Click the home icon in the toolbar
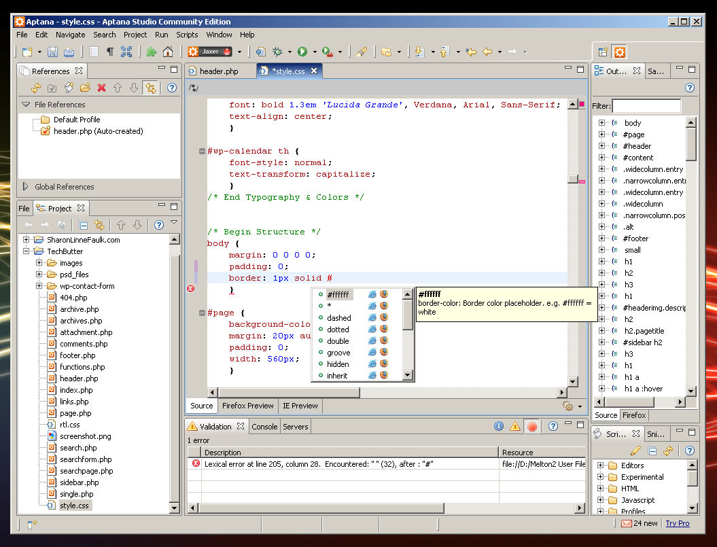 point(167,52)
